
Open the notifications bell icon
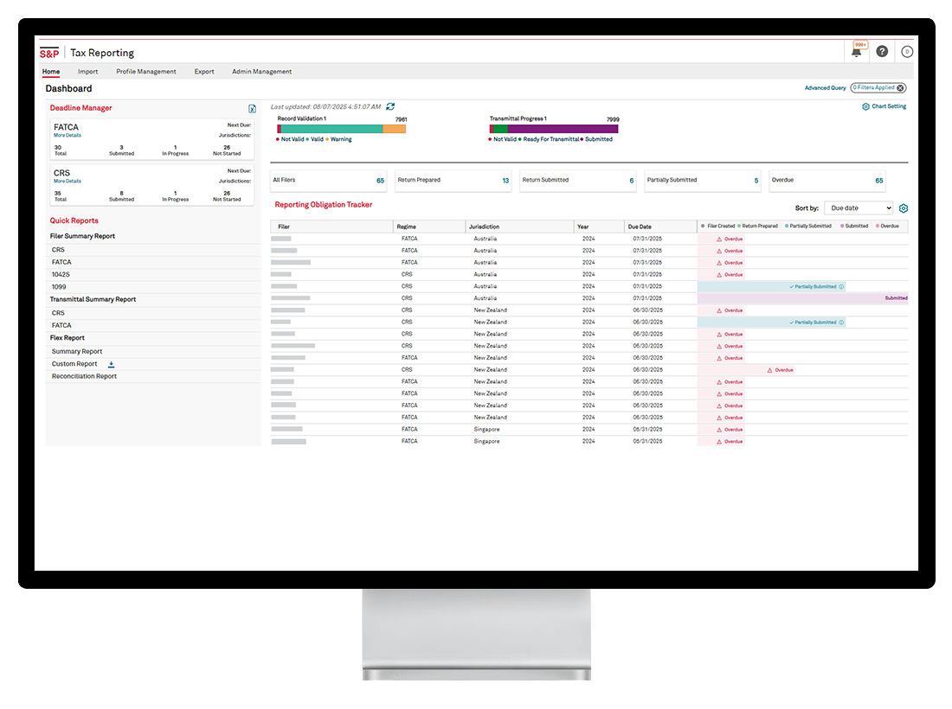pos(857,52)
